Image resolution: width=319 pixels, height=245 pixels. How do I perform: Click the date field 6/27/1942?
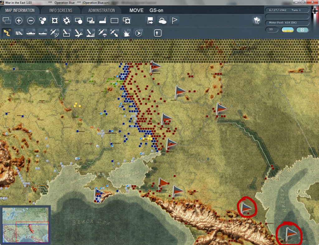pos(278,10)
